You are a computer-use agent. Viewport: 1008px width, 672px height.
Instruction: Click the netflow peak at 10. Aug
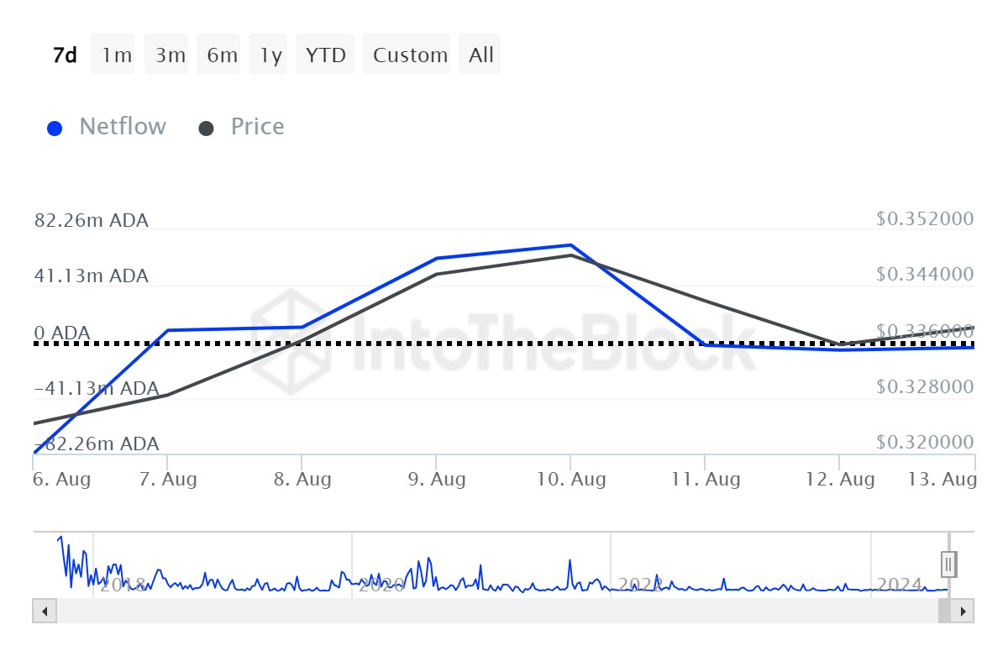(x=570, y=245)
